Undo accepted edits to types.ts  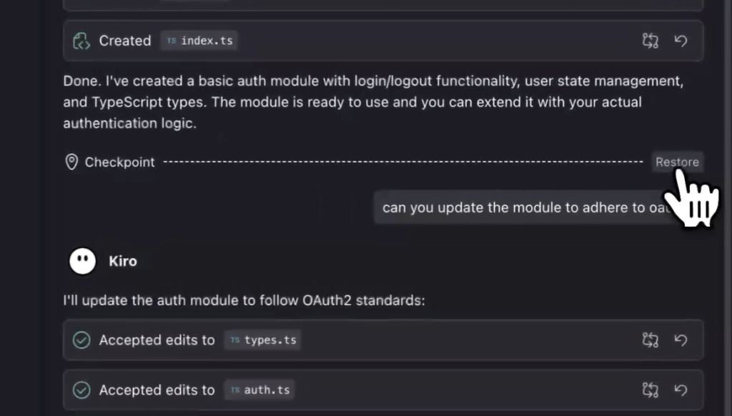pos(681,340)
